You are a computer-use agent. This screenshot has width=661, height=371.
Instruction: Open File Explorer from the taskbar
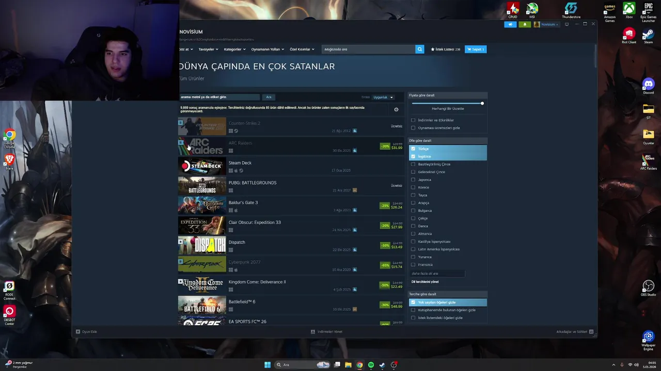point(348,365)
